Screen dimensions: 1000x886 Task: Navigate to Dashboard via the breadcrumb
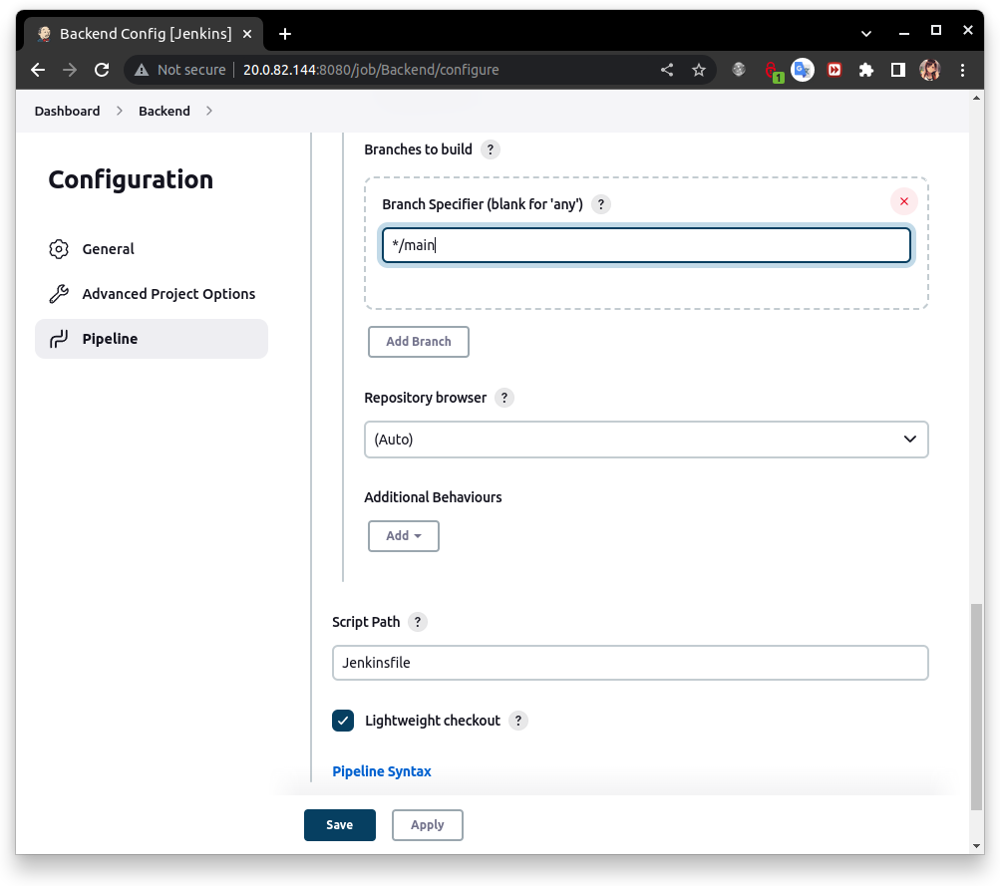[x=66, y=111]
